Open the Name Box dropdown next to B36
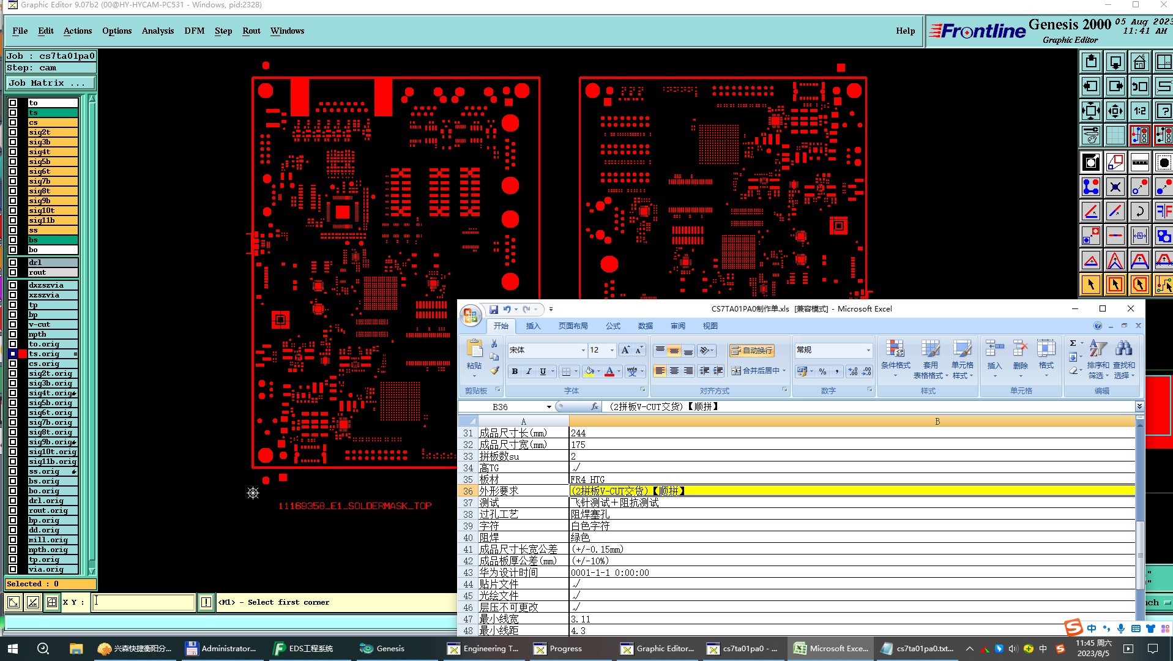 (549, 407)
